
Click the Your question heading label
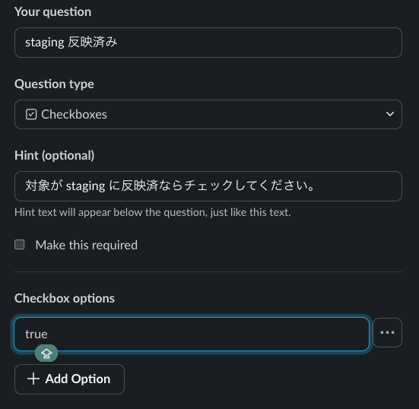53,12
